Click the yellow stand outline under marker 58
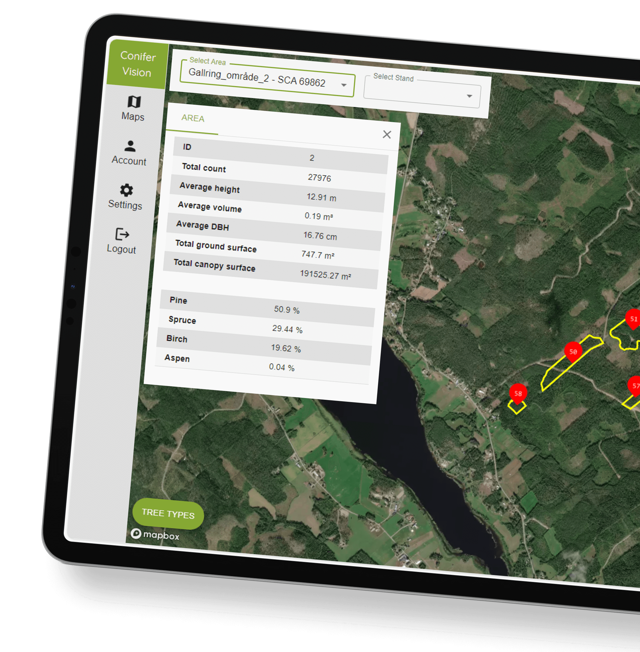640x652 pixels. pos(517,407)
